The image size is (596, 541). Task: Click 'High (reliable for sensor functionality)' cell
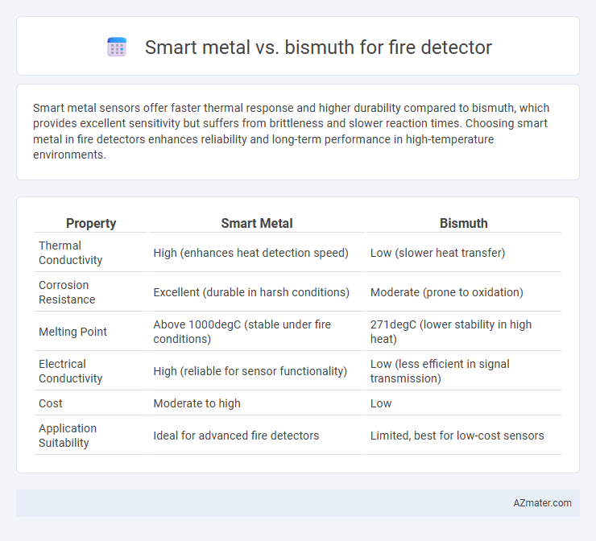250,371
